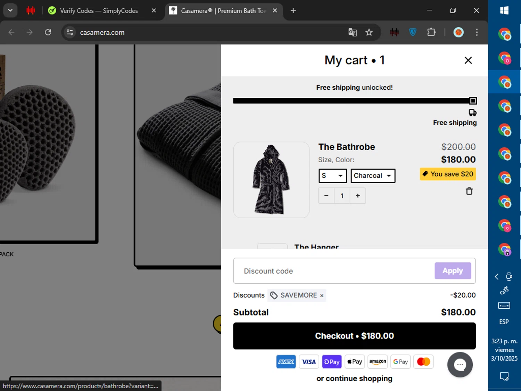Image resolution: width=521 pixels, height=391 pixels.
Task: Reload the casamera.com page
Action: [x=48, y=32]
